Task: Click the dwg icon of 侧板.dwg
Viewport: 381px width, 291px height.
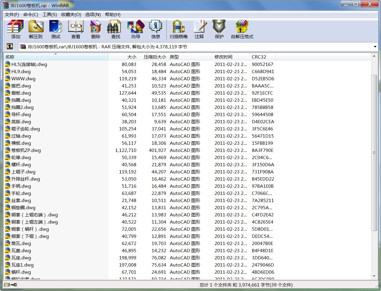Action: 8,93
